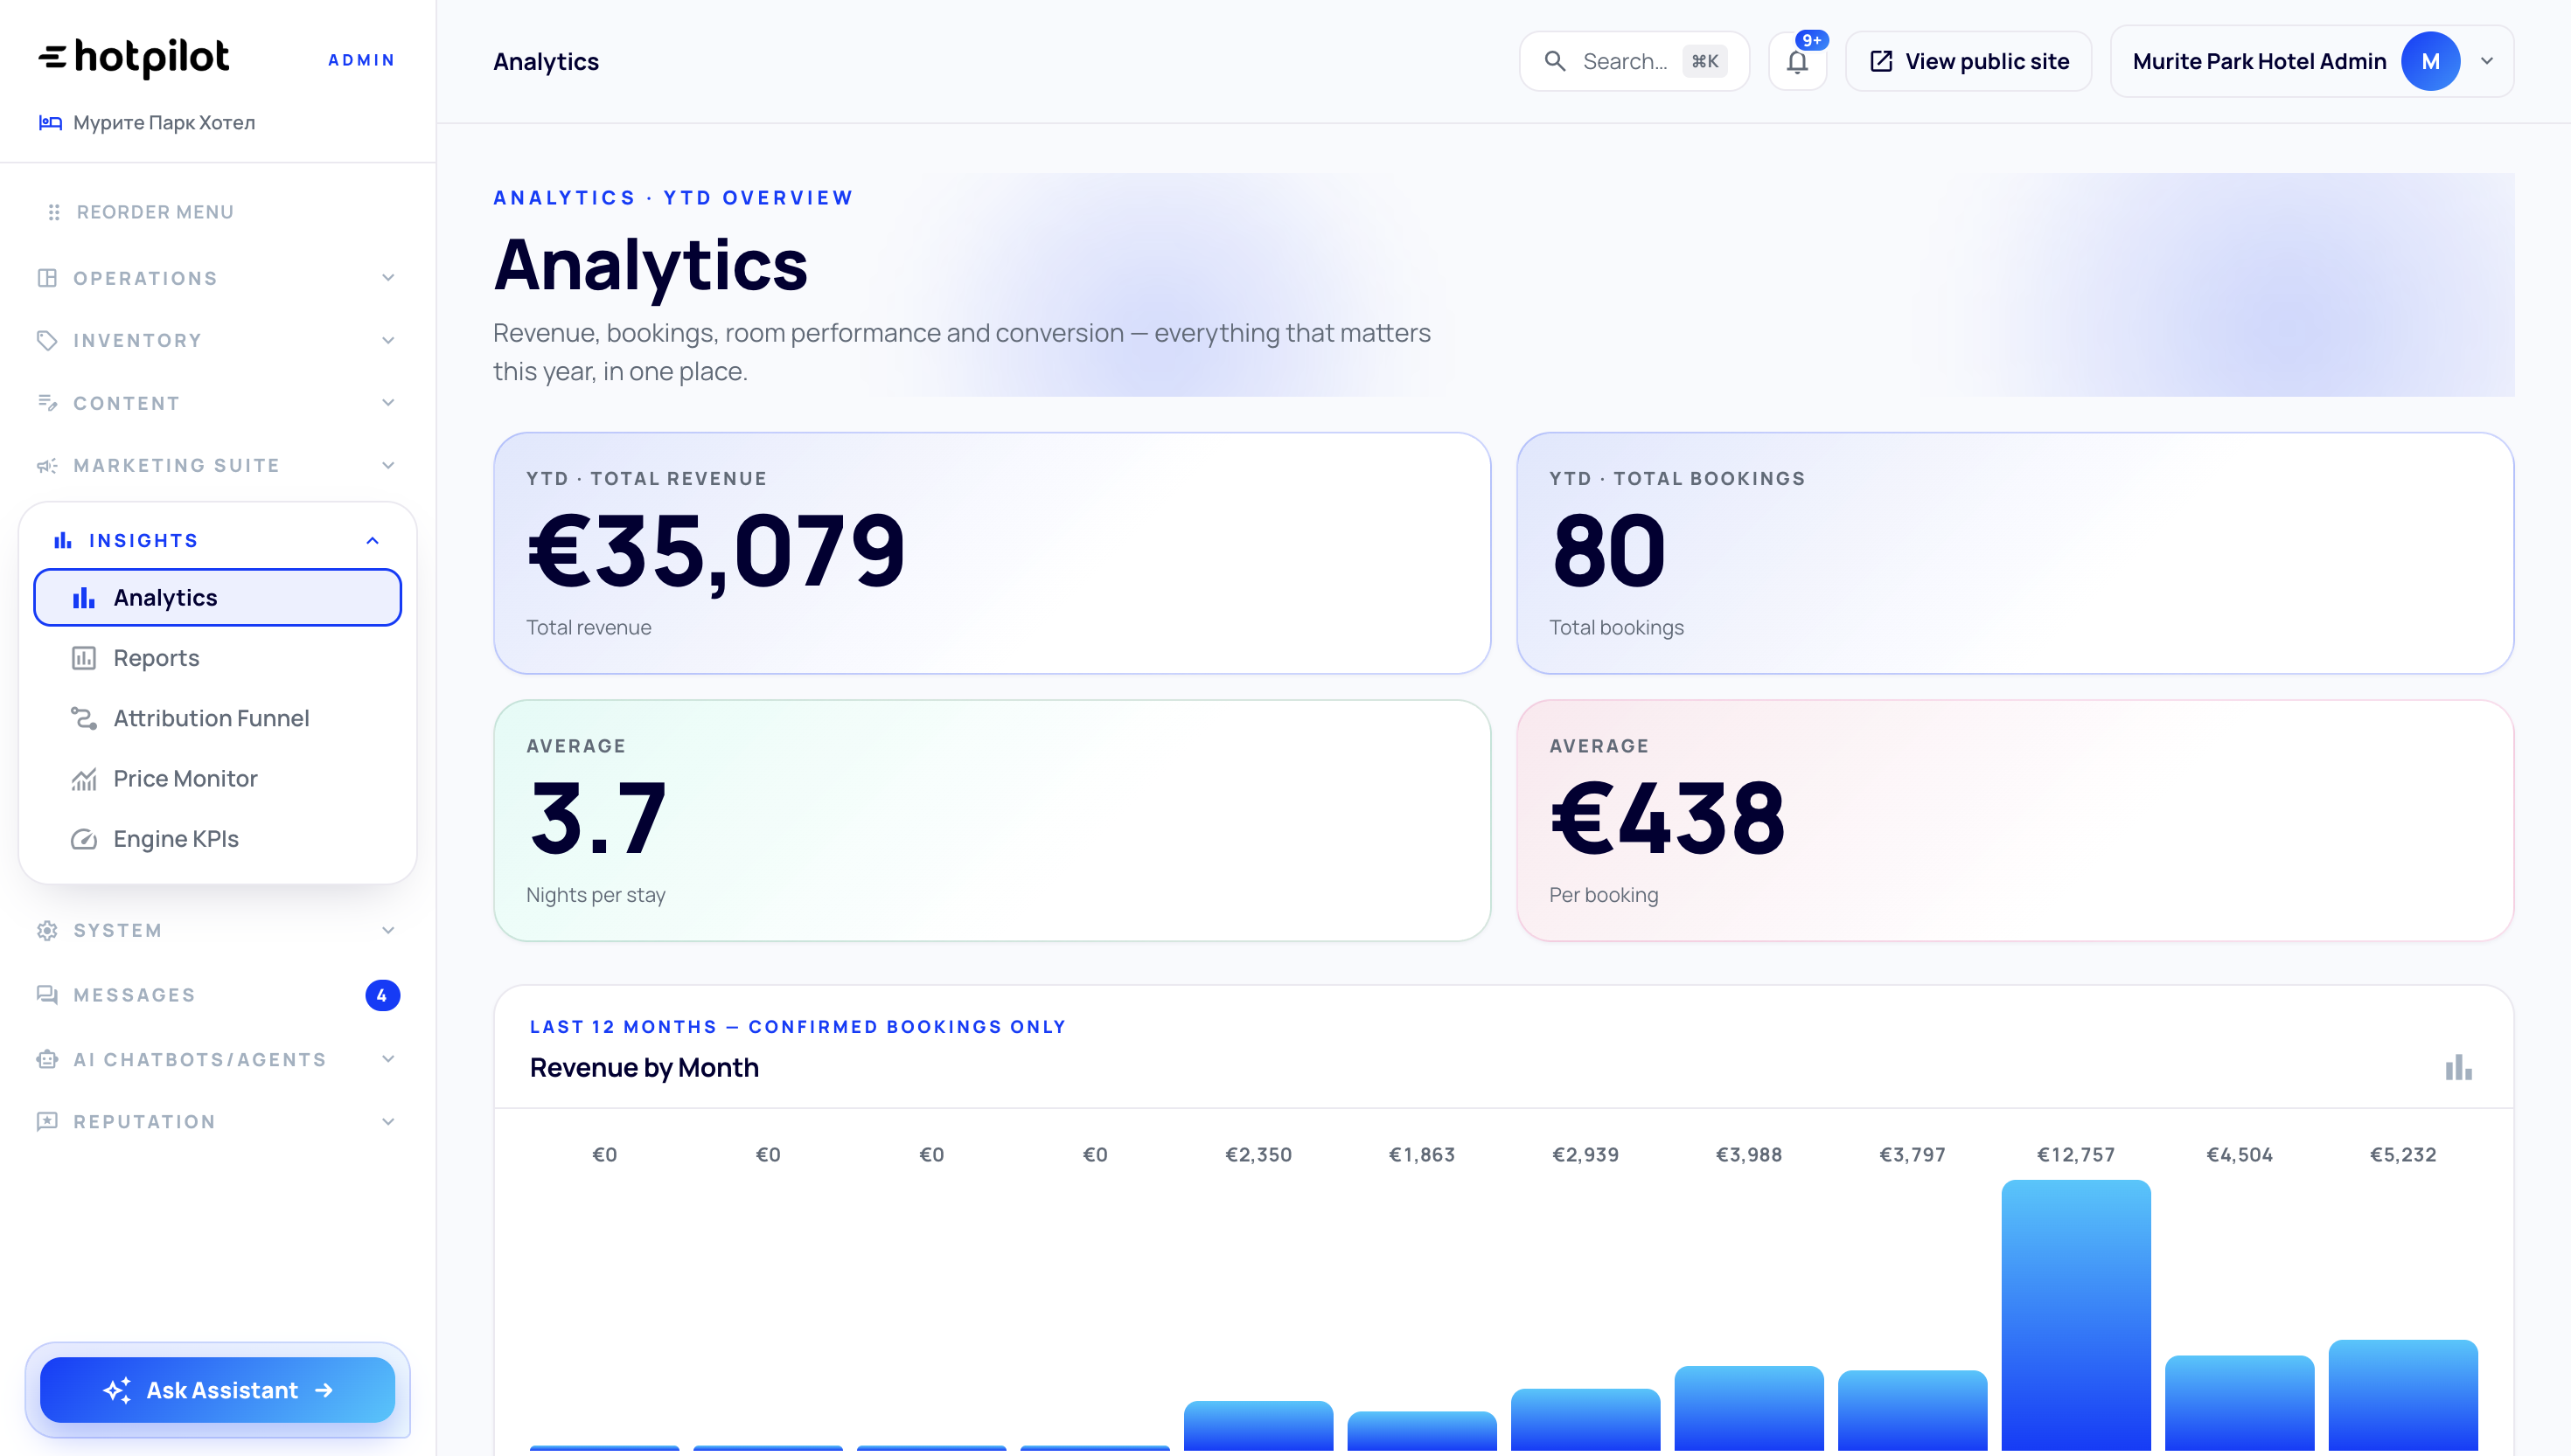Expand the Inventory chevron
The width and height of the screenshot is (2571, 1456).
click(x=388, y=340)
